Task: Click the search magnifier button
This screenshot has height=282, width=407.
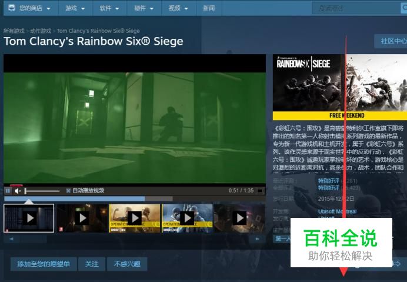Action: point(404,8)
